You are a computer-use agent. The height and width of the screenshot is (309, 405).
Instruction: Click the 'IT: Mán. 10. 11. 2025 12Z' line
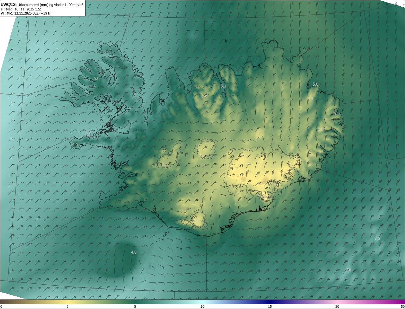[x=21, y=9]
